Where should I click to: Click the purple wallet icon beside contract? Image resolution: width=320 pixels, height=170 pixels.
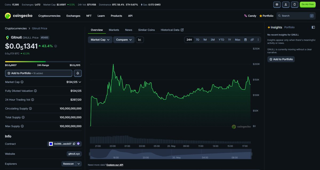pos(78,144)
